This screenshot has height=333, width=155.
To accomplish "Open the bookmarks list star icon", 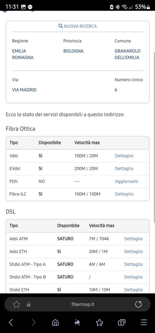I will 100,323.
